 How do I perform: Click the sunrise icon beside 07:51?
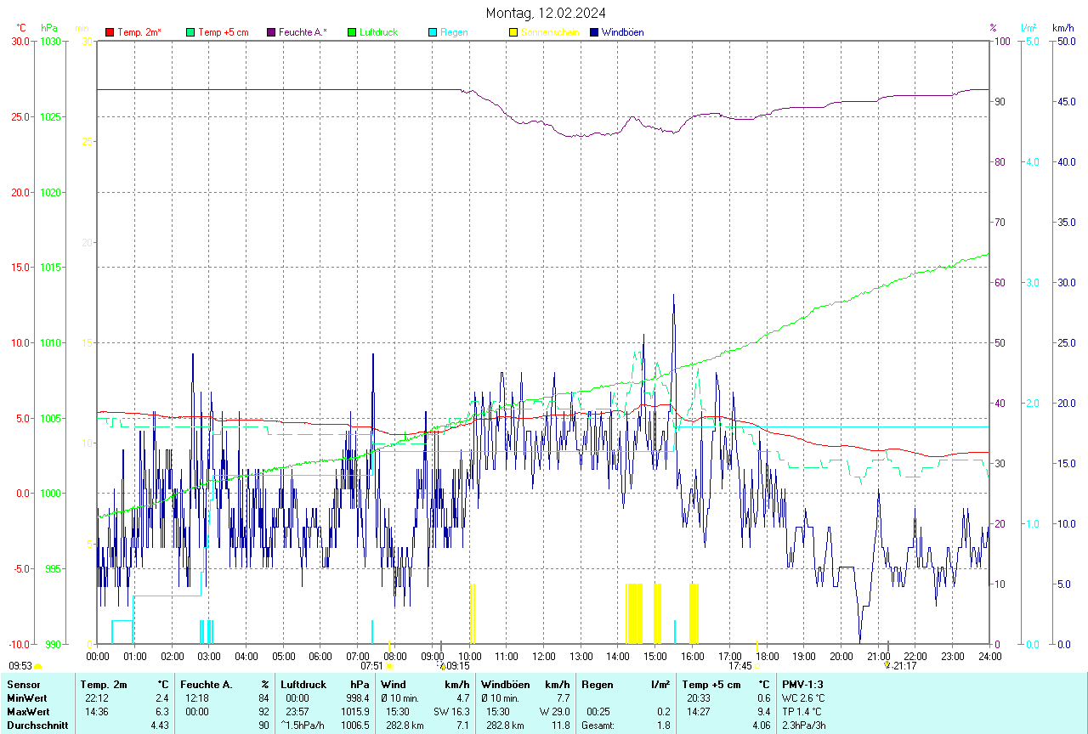[x=389, y=667]
